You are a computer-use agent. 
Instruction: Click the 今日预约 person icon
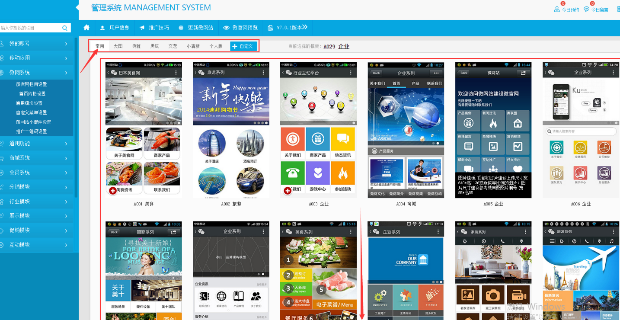[x=557, y=9]
